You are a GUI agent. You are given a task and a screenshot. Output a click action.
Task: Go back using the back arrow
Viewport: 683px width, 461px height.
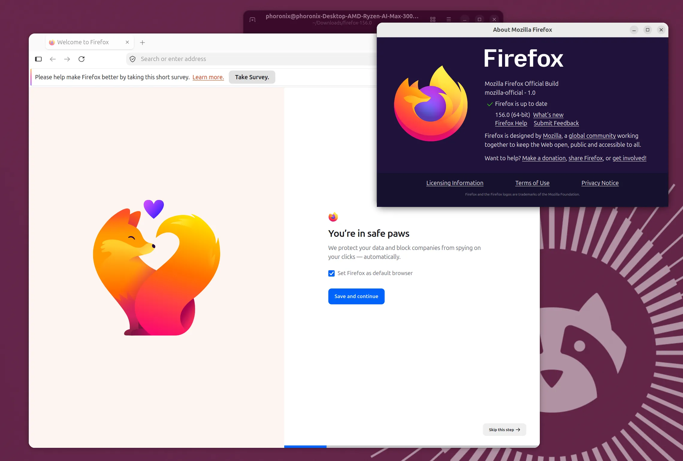coord(53,59)
